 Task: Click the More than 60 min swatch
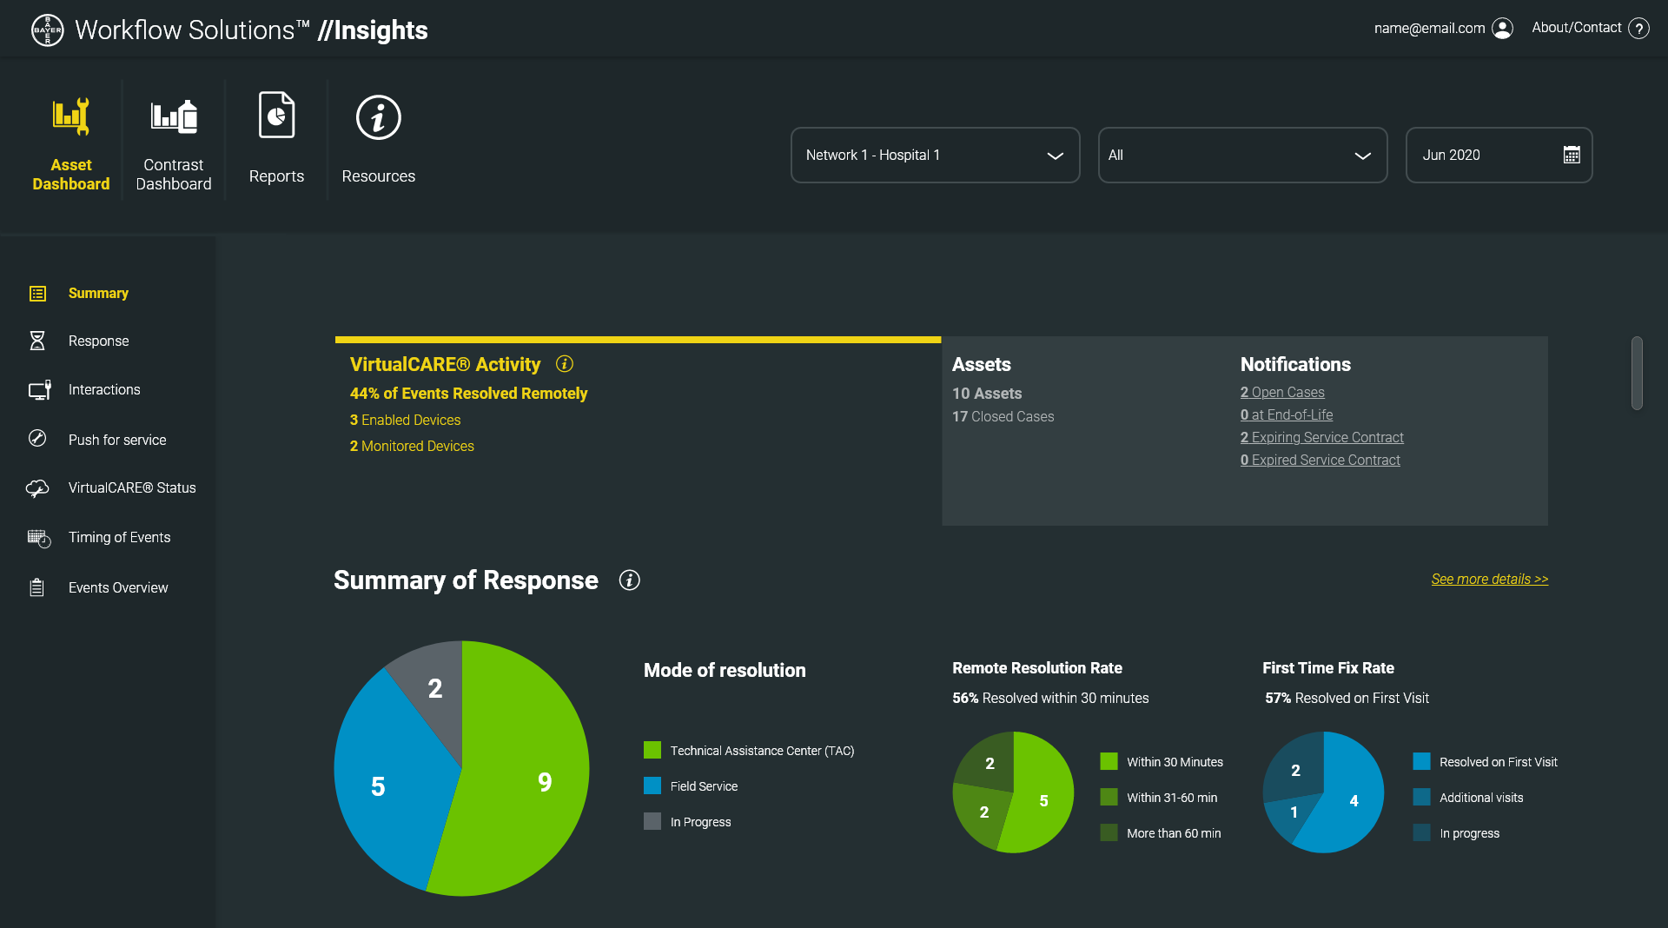coord(1109,832)
